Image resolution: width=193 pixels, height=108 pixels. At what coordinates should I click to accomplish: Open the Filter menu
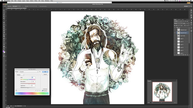[36, 1]
